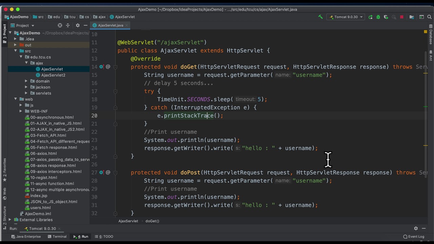Collapse the src folder
The image size is (434, 244).
[15, 51]
